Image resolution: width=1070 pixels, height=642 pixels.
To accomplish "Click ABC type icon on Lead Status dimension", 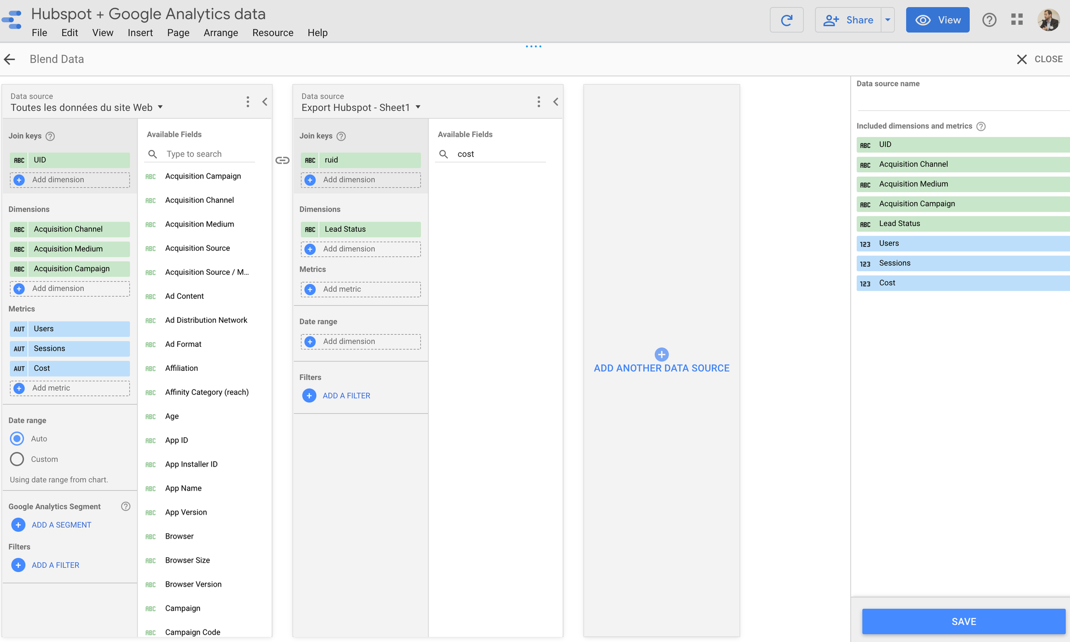I will click(x=310, y=229).
